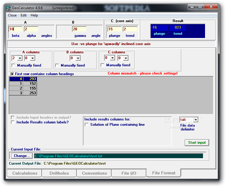This screenshot has height=187, width=226.
Task: Select header cell with value 4
Action: pos(16,79)
